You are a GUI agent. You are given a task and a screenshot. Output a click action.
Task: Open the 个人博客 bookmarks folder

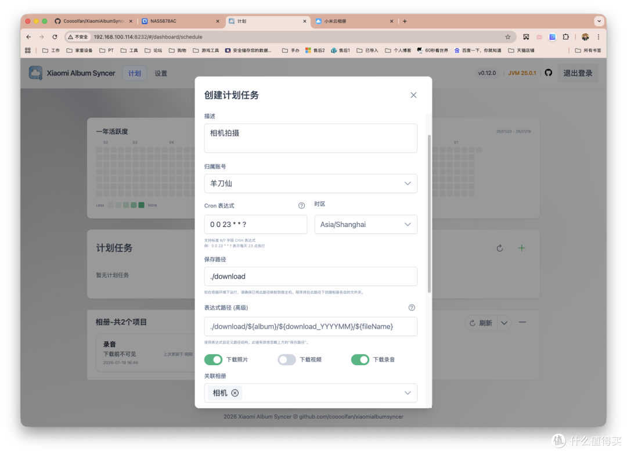coord(398,51)
